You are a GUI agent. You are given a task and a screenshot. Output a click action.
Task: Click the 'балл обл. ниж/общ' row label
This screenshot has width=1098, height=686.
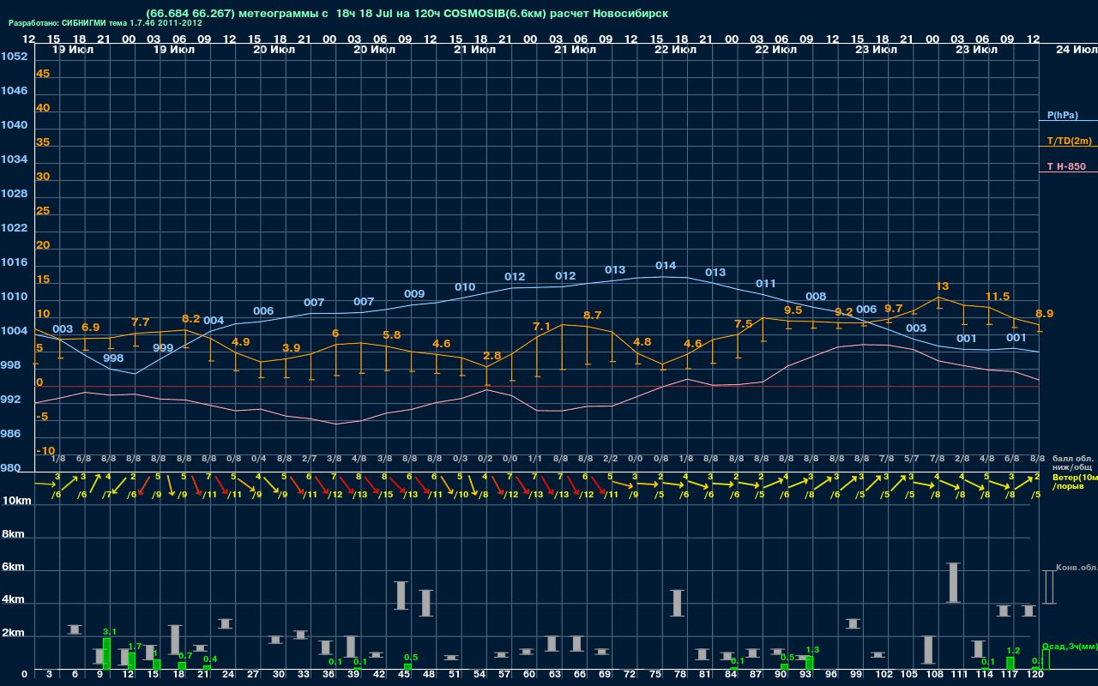(1072, 463)
